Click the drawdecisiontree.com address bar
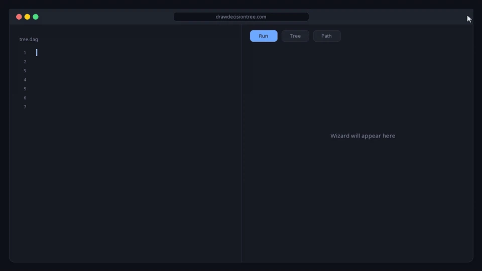 [241, 17]
